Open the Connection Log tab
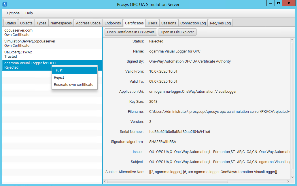This screenshot has width=297, height=186. click(193, 23)
